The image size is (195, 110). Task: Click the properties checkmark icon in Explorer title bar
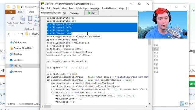pyautogui.click(x=14, y=7)
